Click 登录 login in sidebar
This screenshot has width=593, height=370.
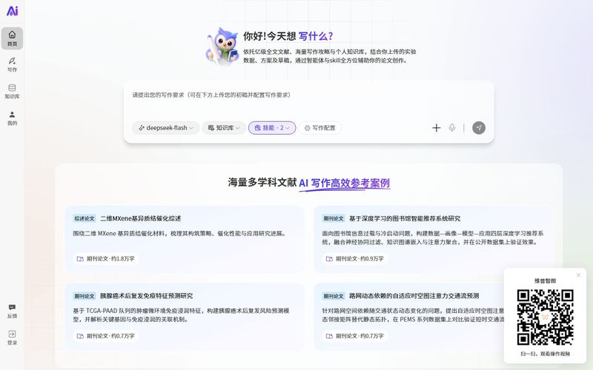pos(12,337)
